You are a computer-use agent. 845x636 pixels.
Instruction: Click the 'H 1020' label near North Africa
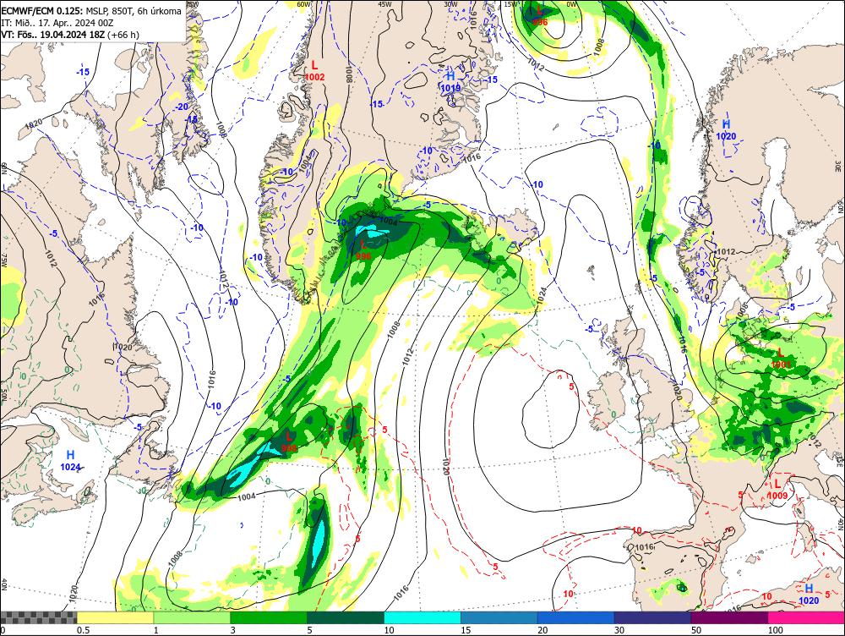click(x=809, y=595)
